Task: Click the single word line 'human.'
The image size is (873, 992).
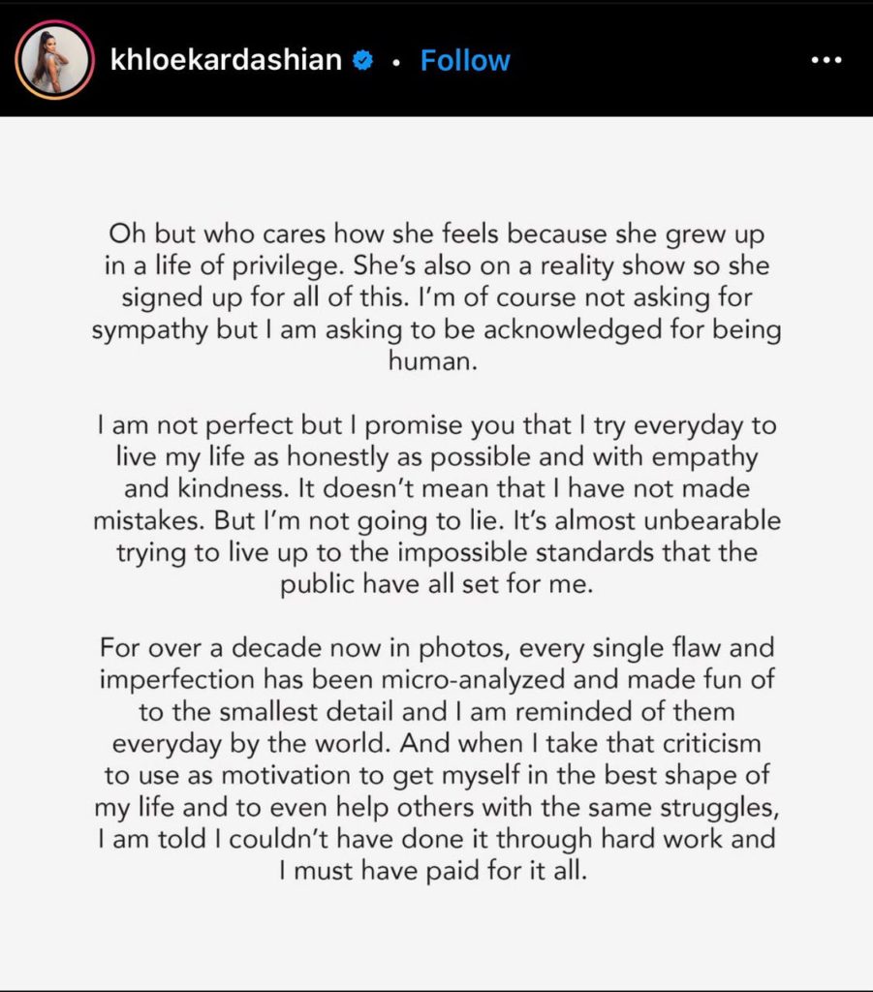Action: click(433, 360)
